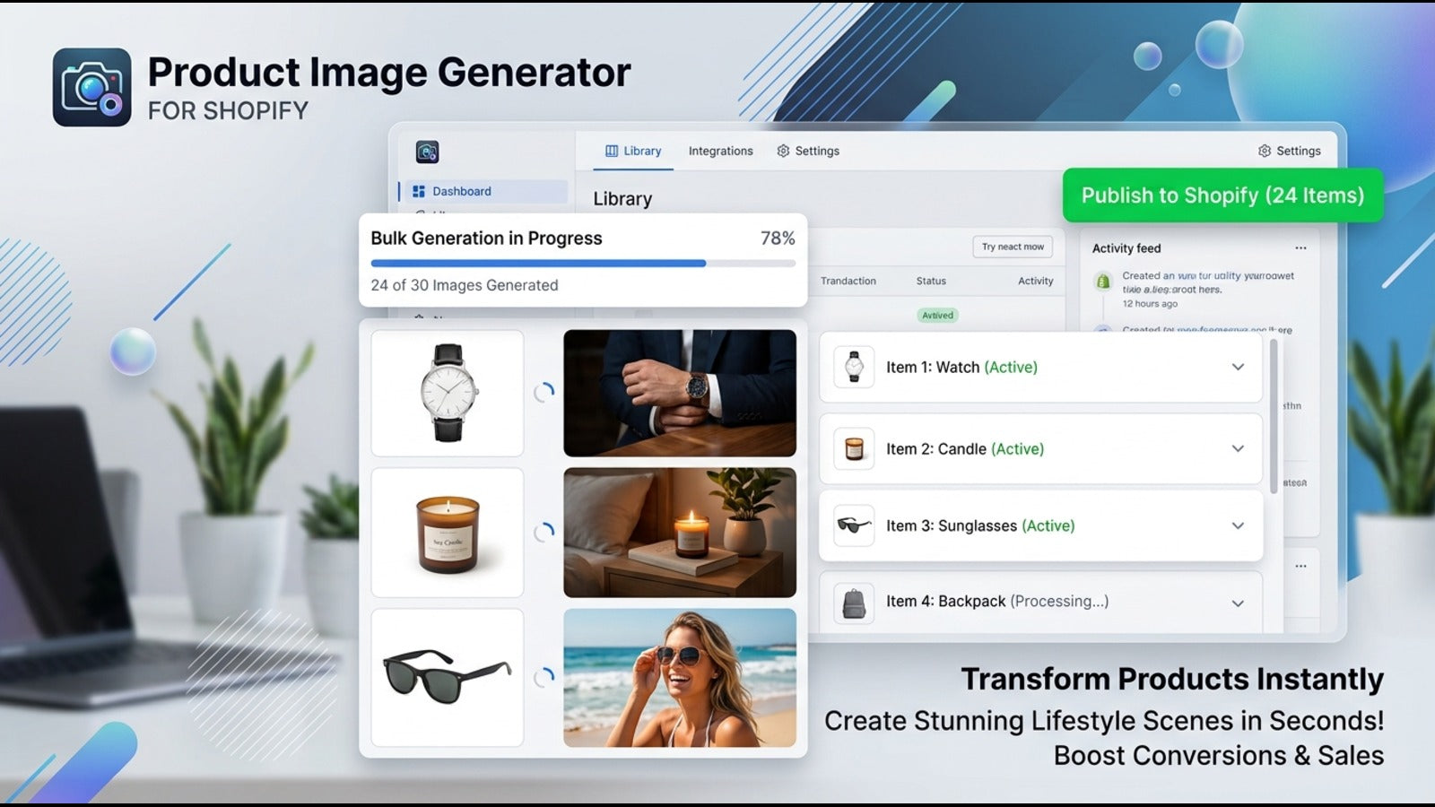The width and height of the screenshot is (1435, 807).
Task: Open the watch-on-wrist lifestyle image
Action: click(x=680, y=393)
